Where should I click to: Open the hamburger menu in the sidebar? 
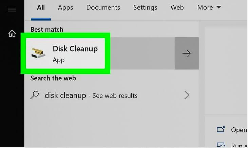click(12, 9)
